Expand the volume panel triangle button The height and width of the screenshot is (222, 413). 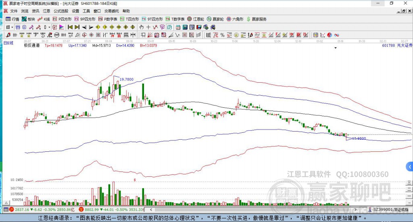[6, 203]
